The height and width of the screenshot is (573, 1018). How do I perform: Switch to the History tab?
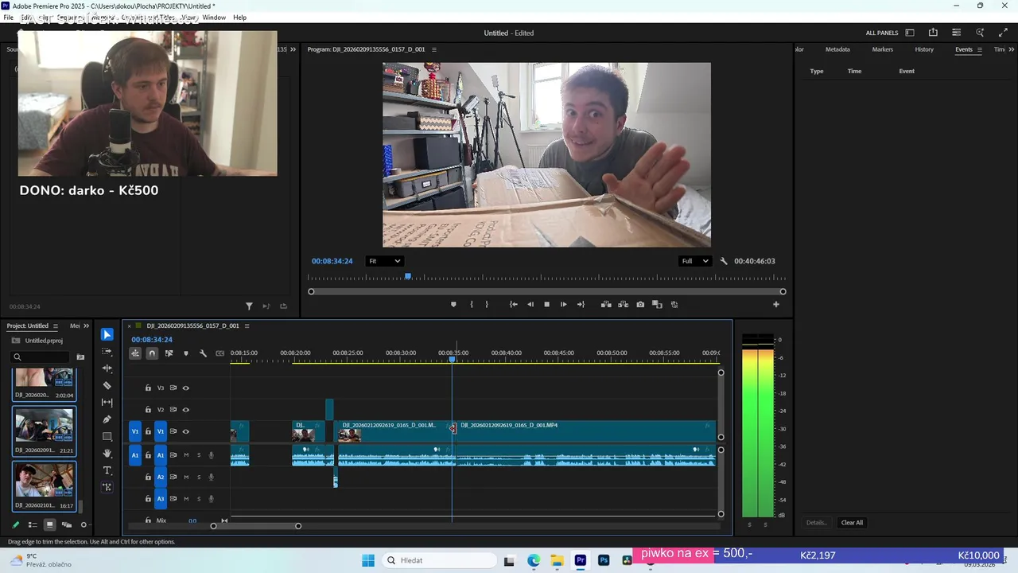pos(924,49)
